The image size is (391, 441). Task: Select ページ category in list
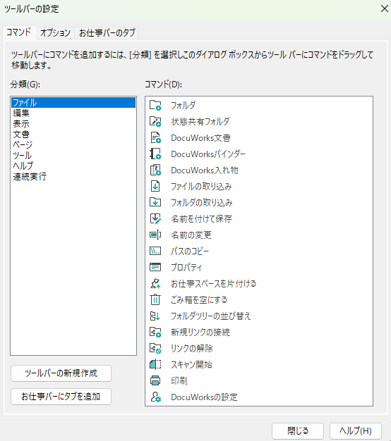73,145
